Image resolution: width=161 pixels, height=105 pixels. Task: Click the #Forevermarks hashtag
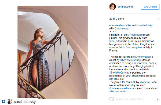118,92
